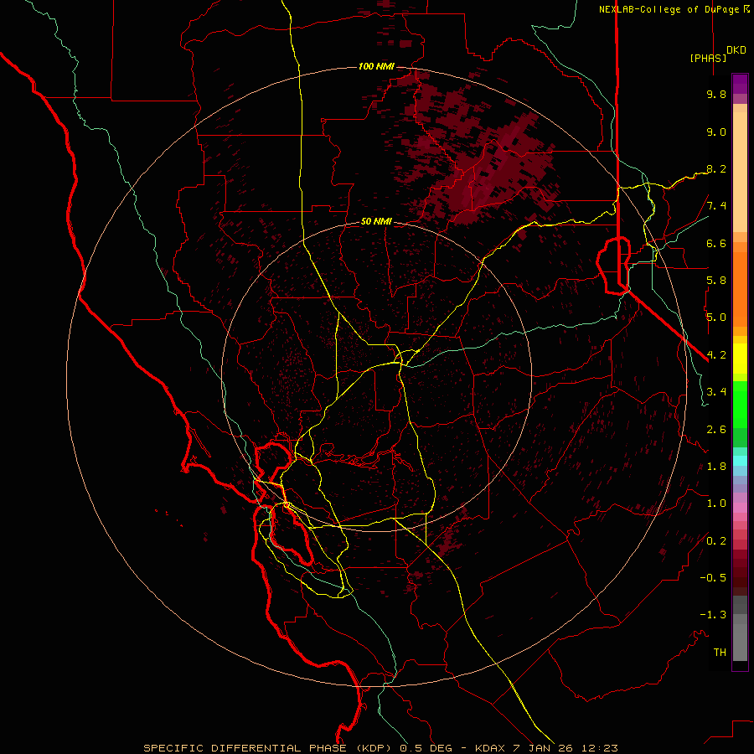Click the [PHAS] legend unit label

click(708, 58)
